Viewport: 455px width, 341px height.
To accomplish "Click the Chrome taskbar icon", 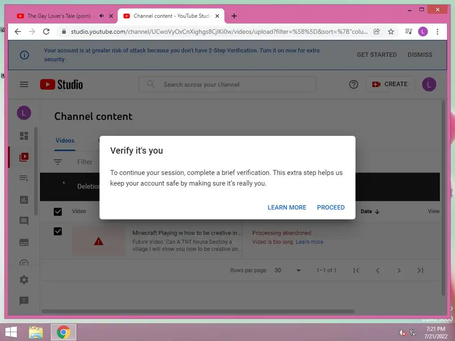I will coord(63,332).
